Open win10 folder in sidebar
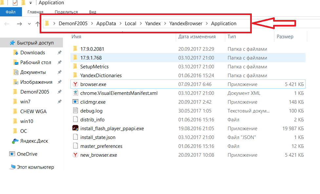 27,121
